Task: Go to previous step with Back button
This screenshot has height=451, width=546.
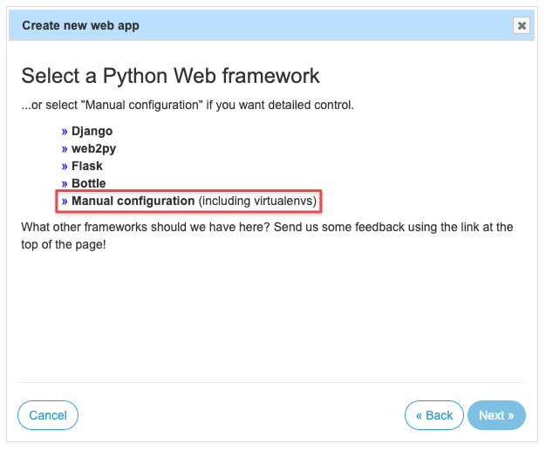Action: pyautogui.click(x=433, y=415)
